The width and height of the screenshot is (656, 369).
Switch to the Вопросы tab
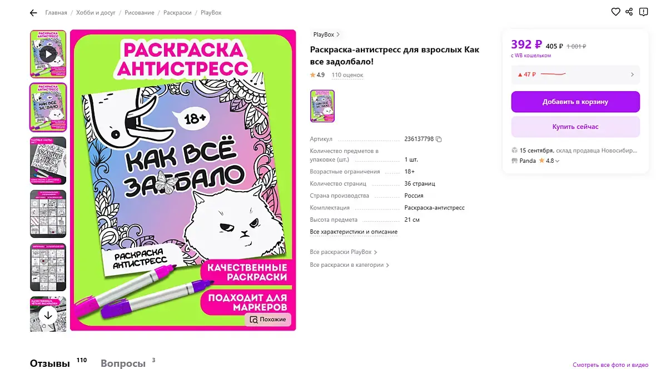123,363
